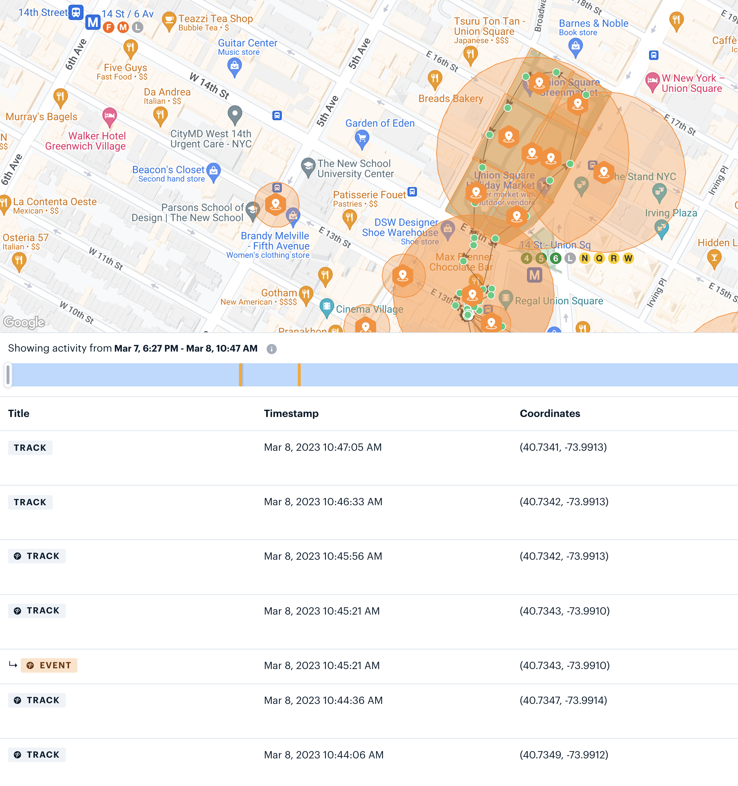
Task: Click the CityMD West 14th gray pin
Action: pyautogui.click(x=235, y=115)
